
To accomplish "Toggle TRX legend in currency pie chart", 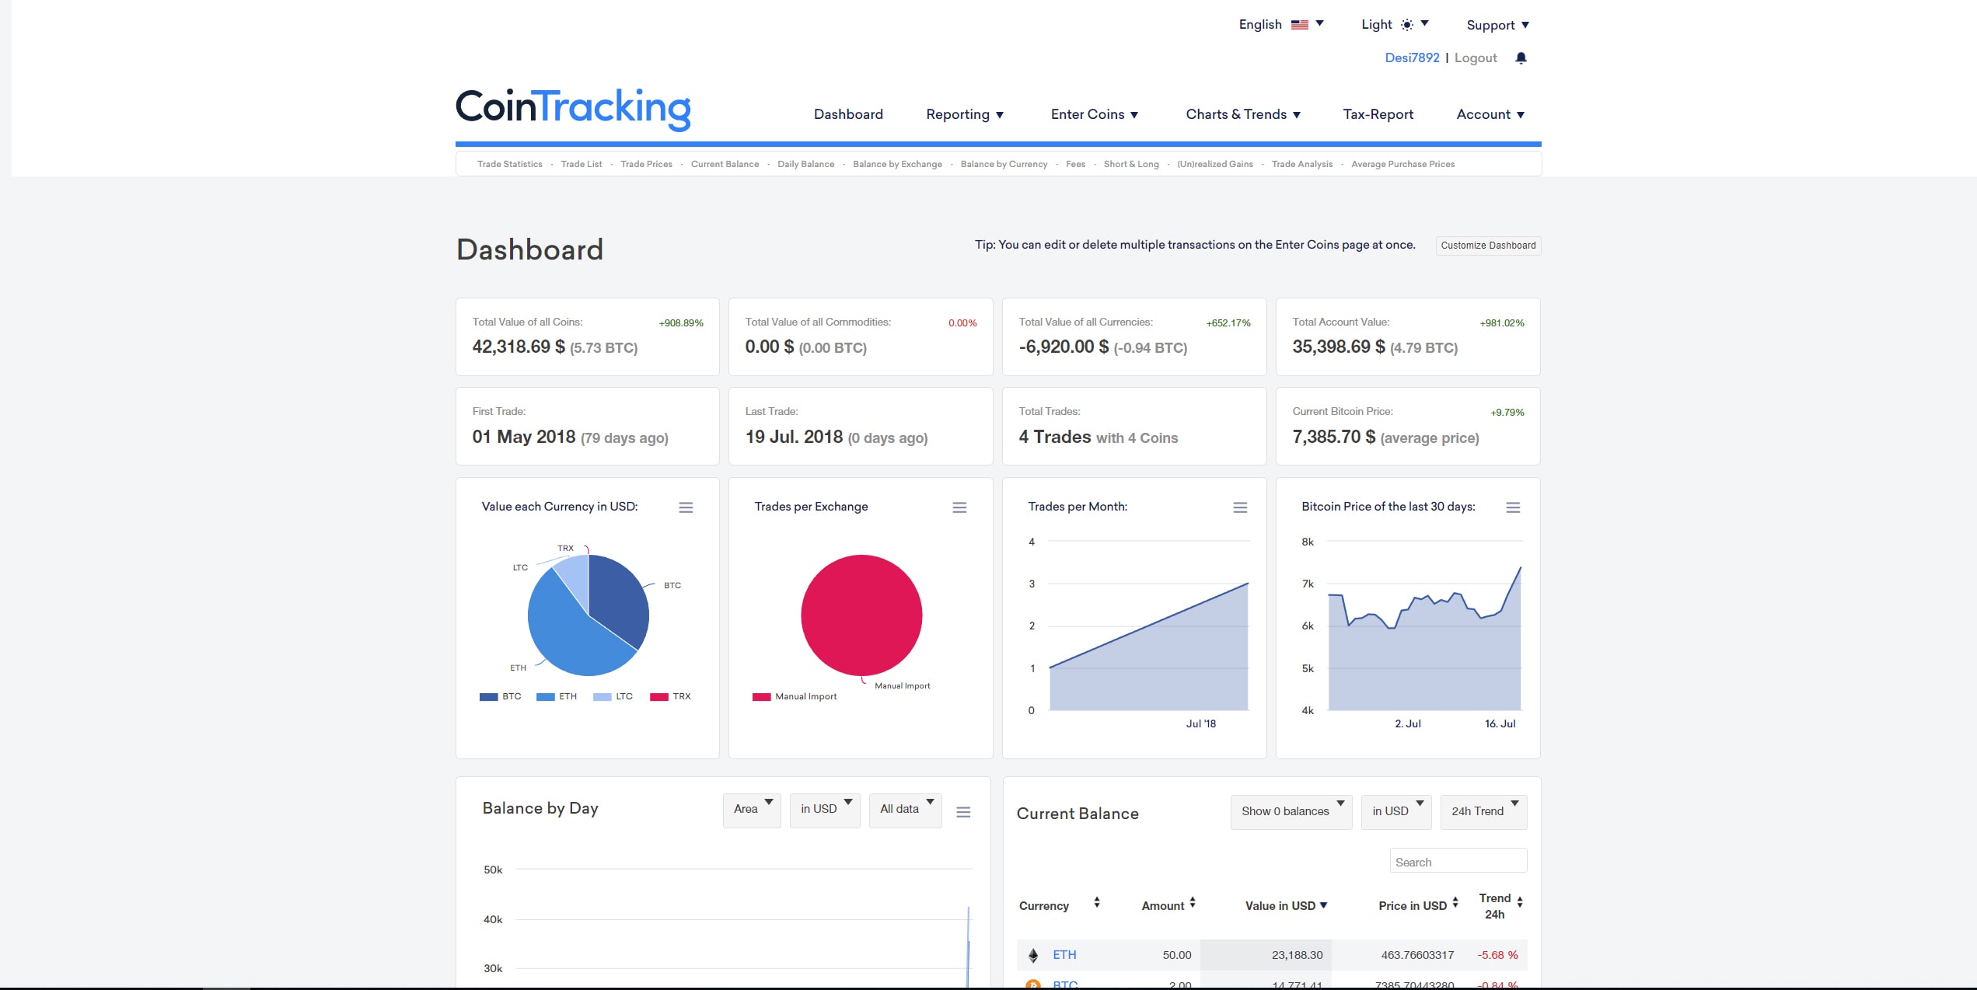I will [x=670, y=696].
